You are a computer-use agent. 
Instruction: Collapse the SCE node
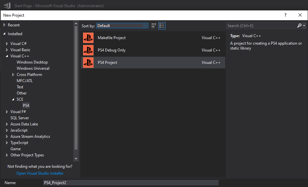pos(13,99)
